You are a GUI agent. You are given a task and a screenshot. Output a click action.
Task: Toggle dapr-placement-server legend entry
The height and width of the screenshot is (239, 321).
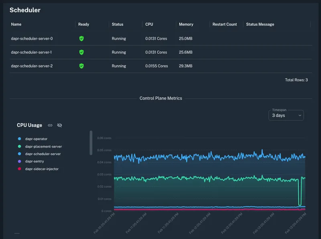(x=43, y=146)
